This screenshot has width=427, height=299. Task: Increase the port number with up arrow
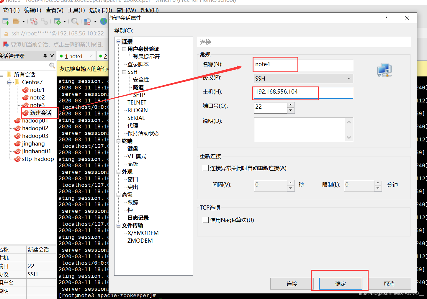tap(291, 105)
